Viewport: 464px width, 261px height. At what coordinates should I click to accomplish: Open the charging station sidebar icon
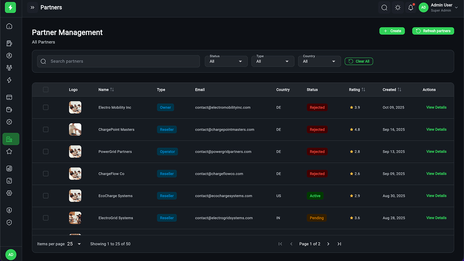9,43
